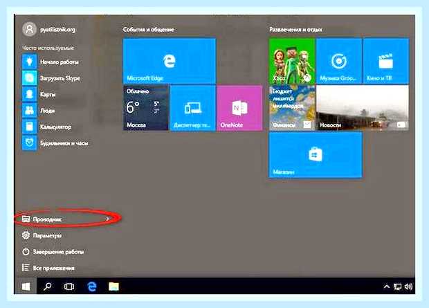
Task: Open the OneNote tile
Action: click(x=239, y=108)
